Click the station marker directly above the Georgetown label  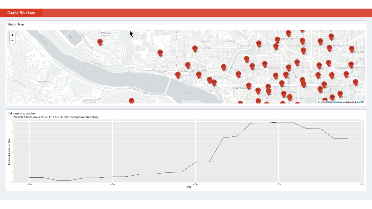pos(188,65)
